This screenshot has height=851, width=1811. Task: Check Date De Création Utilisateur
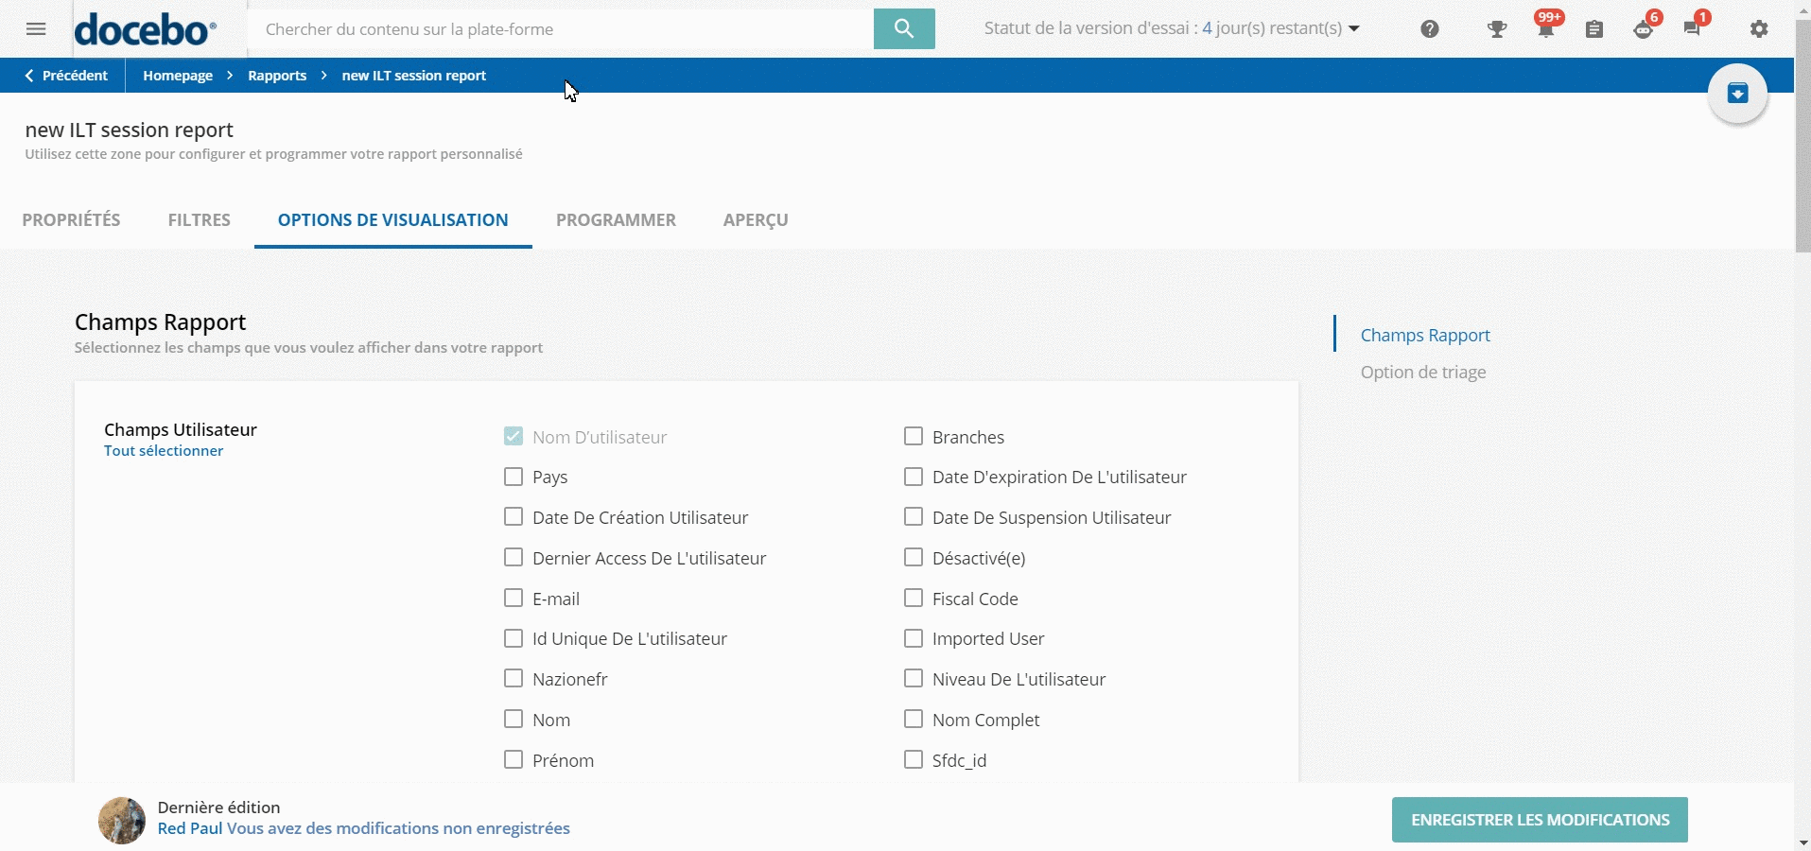(x=514, y=517)
